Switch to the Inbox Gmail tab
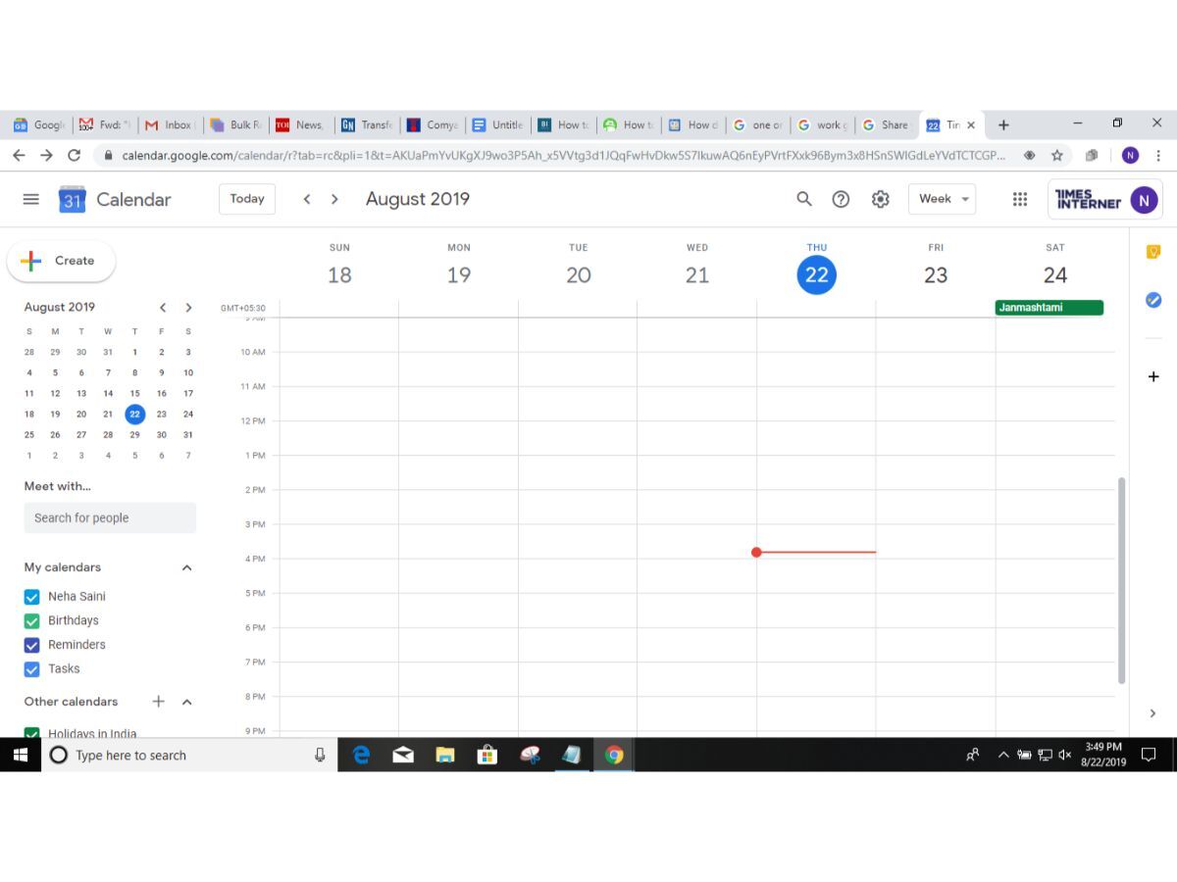This screenshot has height=882, width=1177. coord(170,124)
